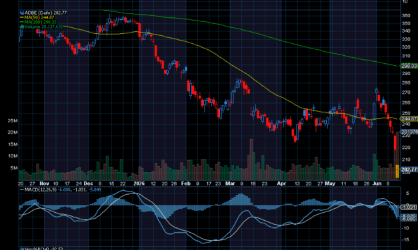Click the volume bars icon in legend
The height and width of the screenshot is (250, 418).
pyautogui.click(x=22, y=27)
